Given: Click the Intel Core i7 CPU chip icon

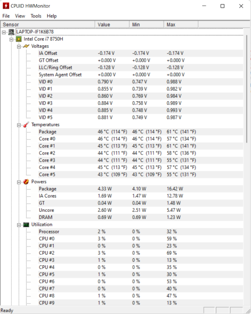Looking at the screenshot, I should click(x=19, y=39).
